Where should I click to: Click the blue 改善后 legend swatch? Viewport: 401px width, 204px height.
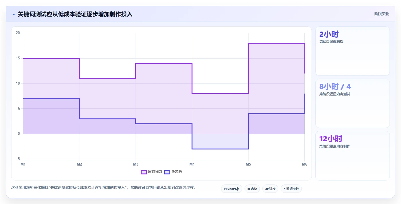167,172
